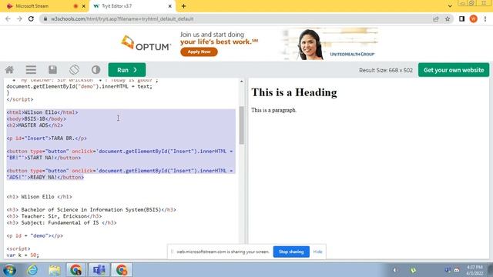Expand the tab search chevron
The image size is (493, 277).
(x=450, y=6)
